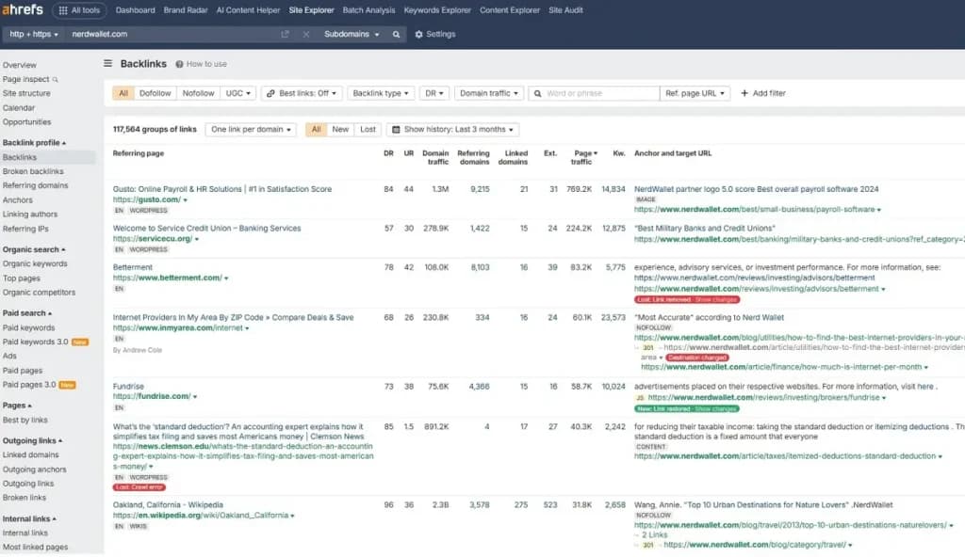Image resolution: width=965 pixels, height=557 pixels.
Task: Open the gusto.com referring page link
Action: [x=147, y=199]
